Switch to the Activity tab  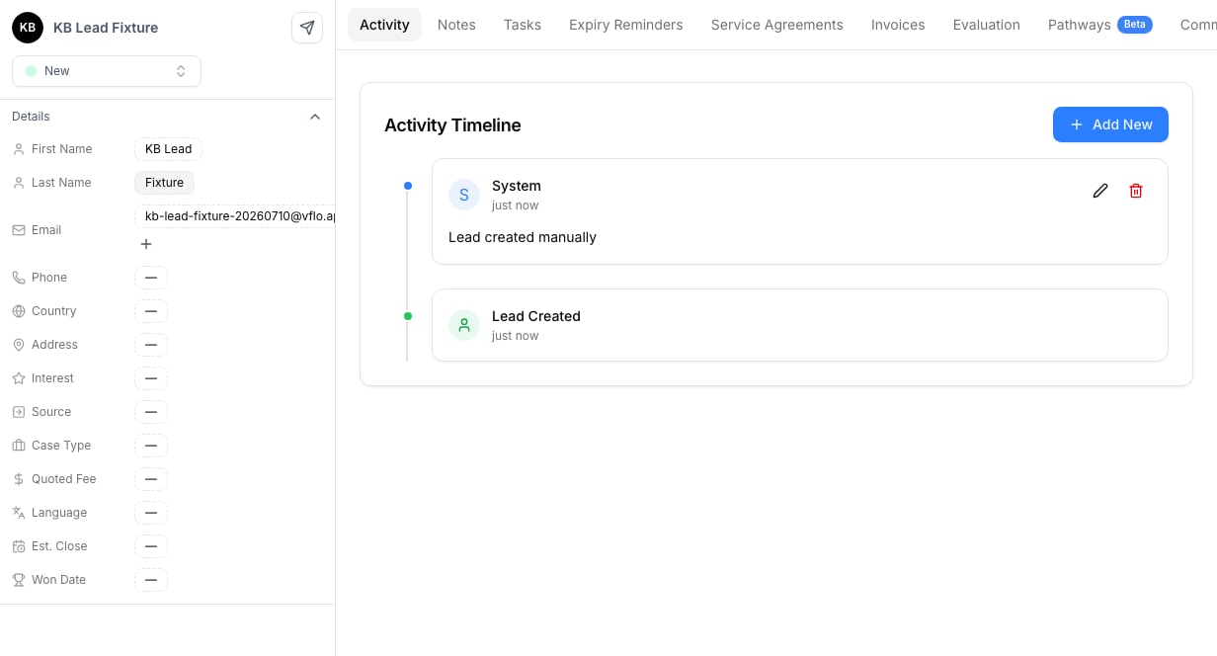click(x=384, y=25)
